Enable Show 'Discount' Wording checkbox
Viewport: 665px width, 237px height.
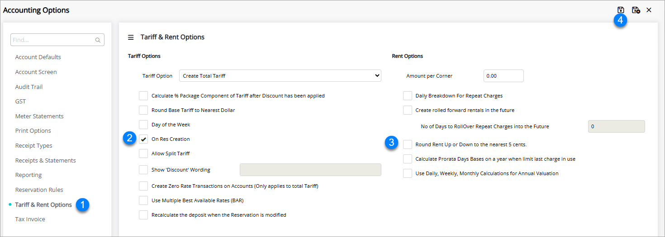click(143, 170)
